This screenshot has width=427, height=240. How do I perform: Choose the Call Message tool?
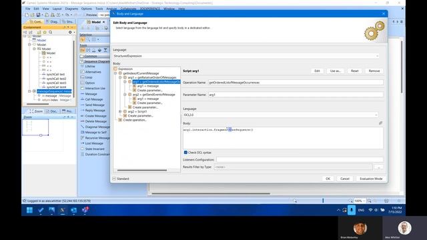tap(93, 99)
